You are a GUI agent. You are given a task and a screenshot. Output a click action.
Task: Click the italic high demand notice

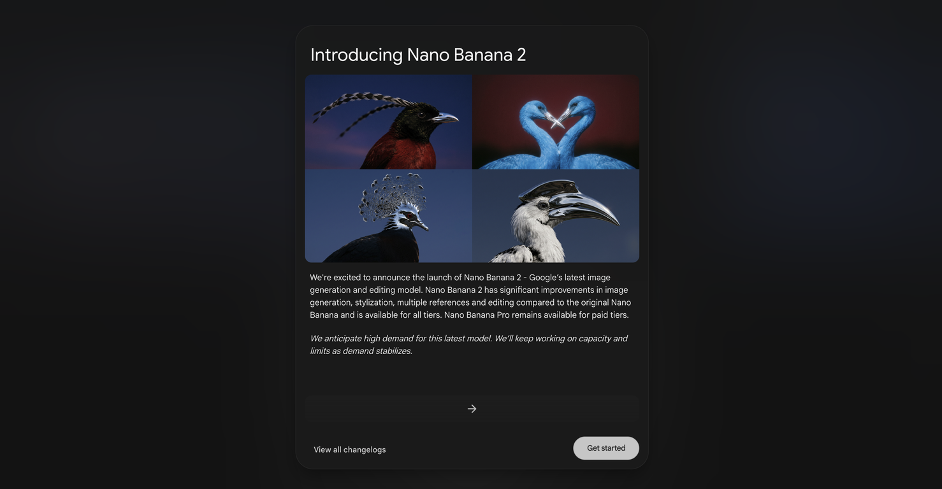click(x=468, y=344)
